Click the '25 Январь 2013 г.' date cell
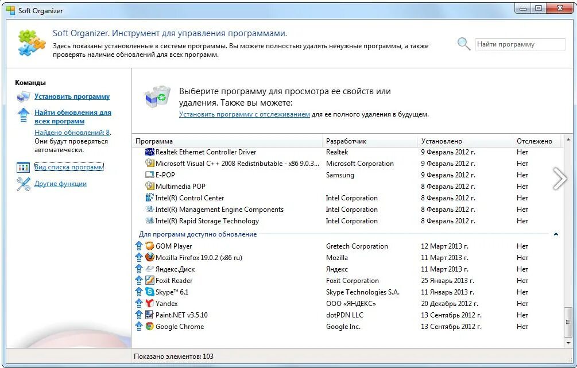The image size is (577, 368). coord(447,280)
